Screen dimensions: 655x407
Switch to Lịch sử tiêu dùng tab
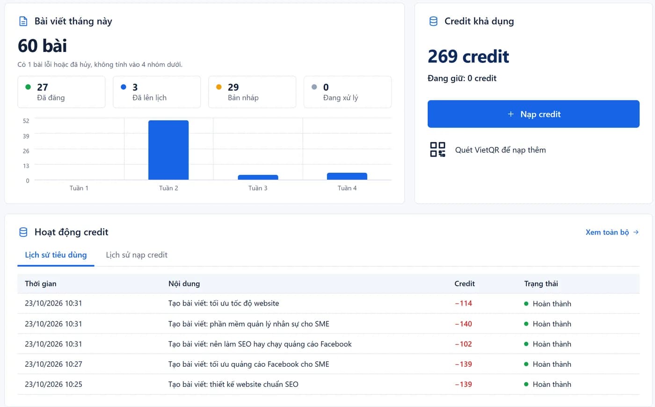56,255
